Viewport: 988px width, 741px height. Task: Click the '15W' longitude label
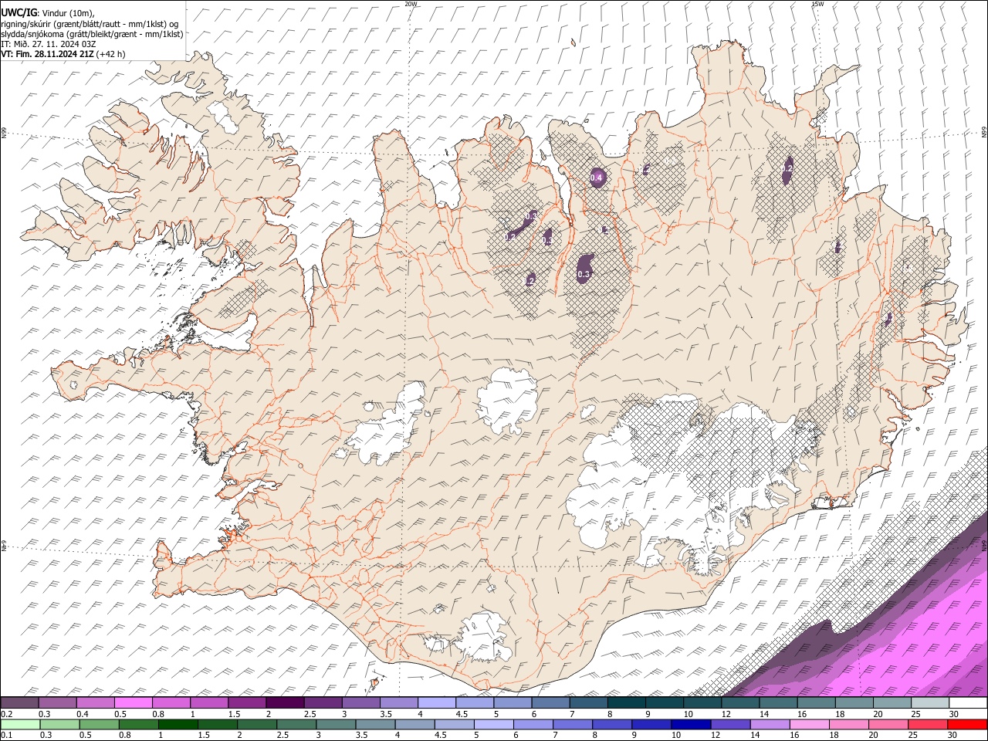(817, 4)
